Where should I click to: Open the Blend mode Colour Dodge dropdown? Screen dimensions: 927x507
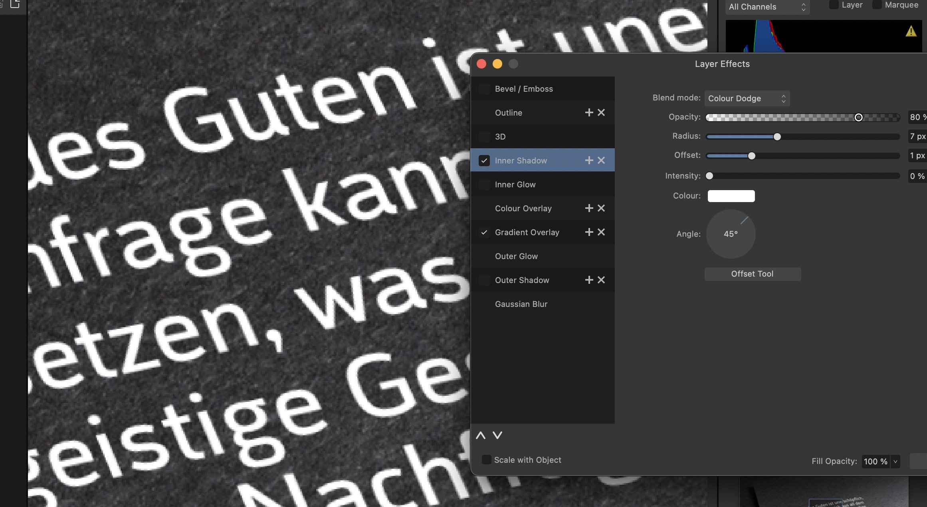pos(747,98)
